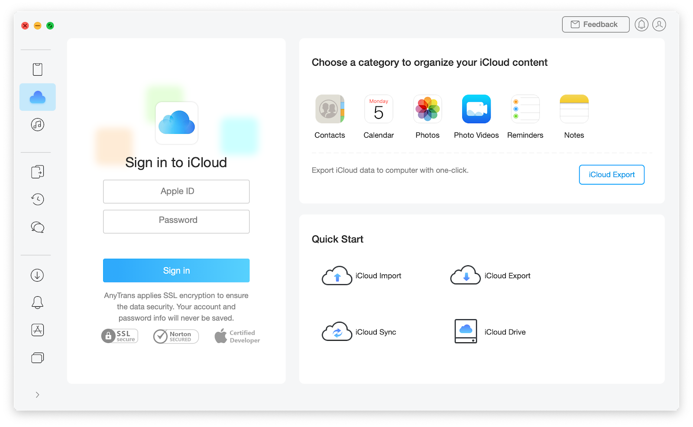The image size is (693, 427).
Task: Open Social Messages chat bubble icon
Action: point(38,227)
